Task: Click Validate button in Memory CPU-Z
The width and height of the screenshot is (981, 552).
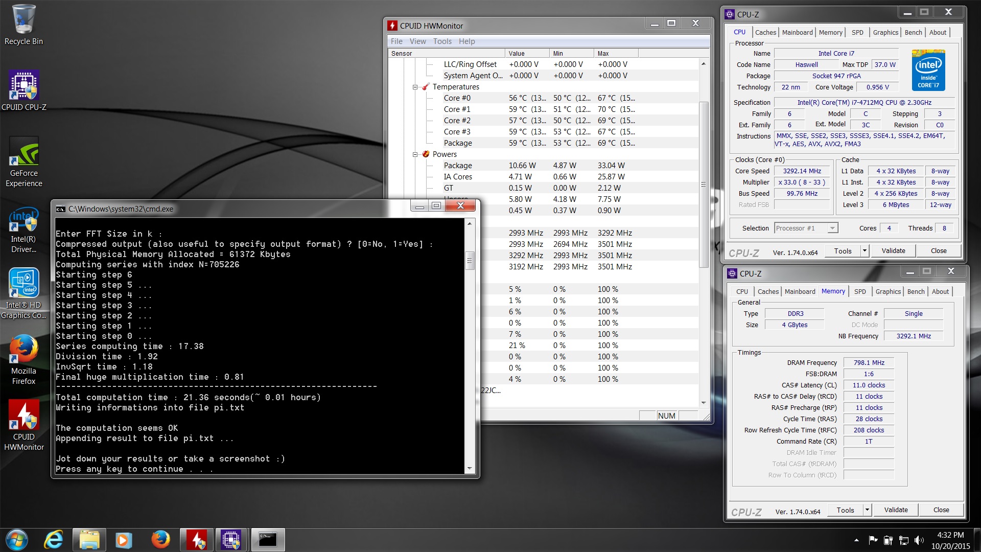Action: (x=896, y=510)
